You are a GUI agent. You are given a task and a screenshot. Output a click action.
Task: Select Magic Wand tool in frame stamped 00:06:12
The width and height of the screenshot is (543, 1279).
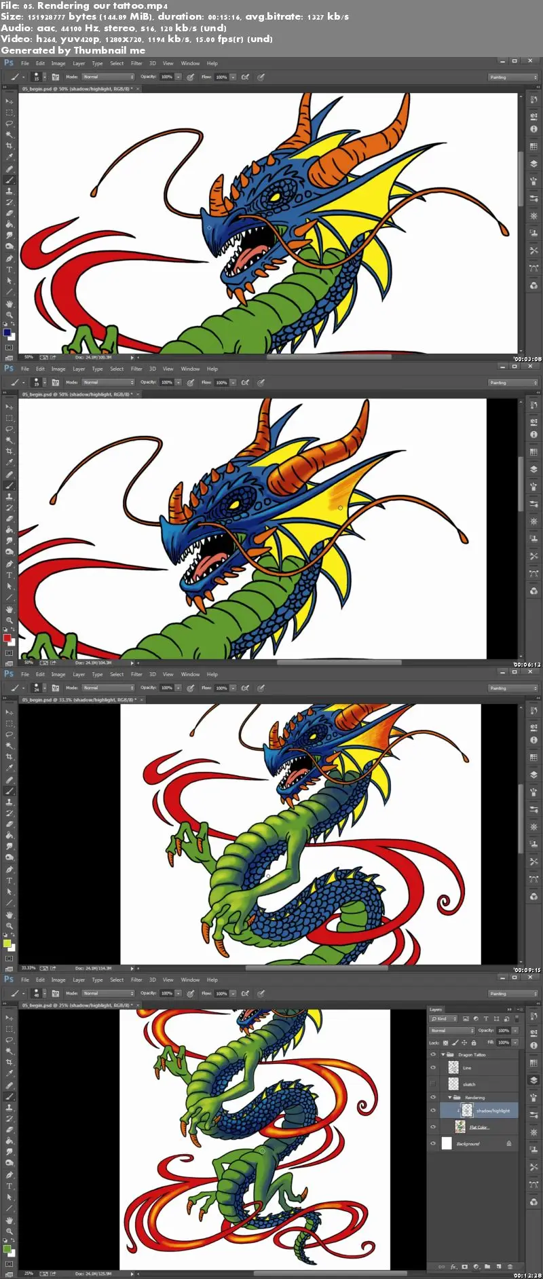[10, 440]
